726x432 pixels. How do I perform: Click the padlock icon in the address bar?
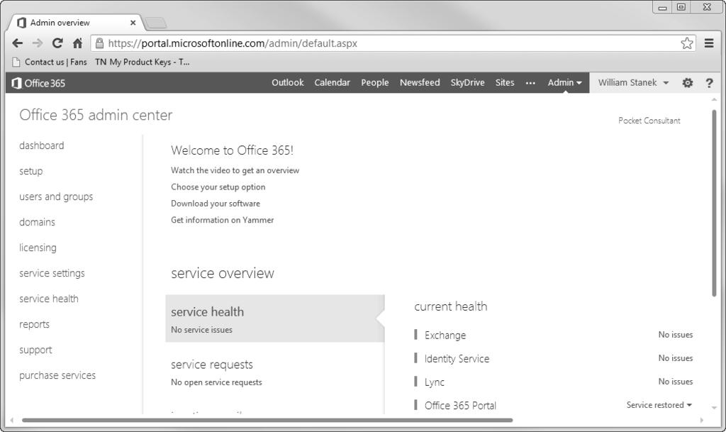(99, 43)
